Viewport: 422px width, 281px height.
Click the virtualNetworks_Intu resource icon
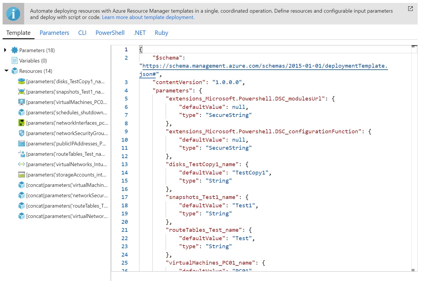[x=22, y=164]
